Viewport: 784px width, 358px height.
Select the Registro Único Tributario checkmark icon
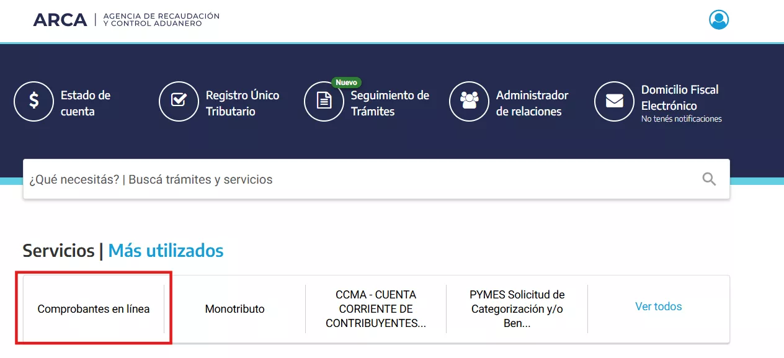click(179, 101)
